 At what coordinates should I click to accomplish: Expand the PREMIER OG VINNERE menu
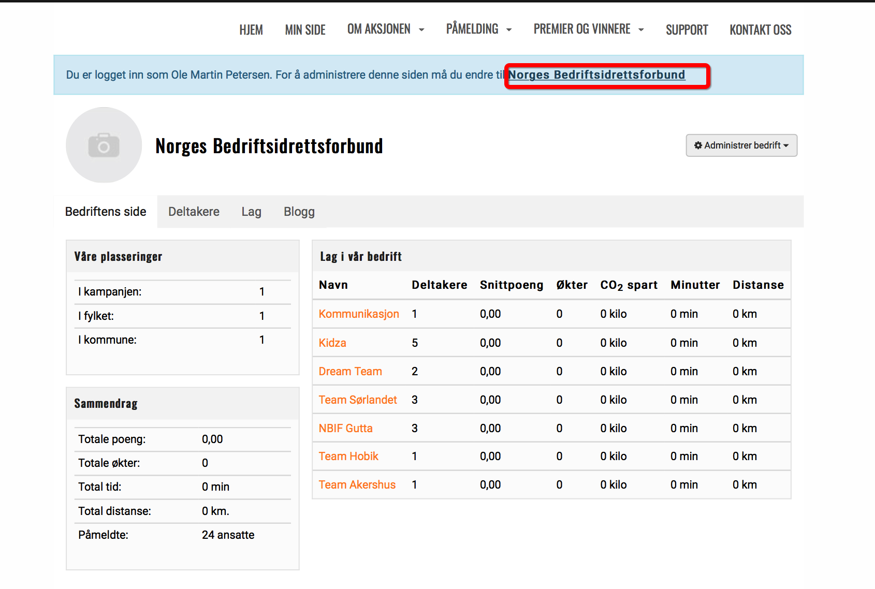(589, 30)
